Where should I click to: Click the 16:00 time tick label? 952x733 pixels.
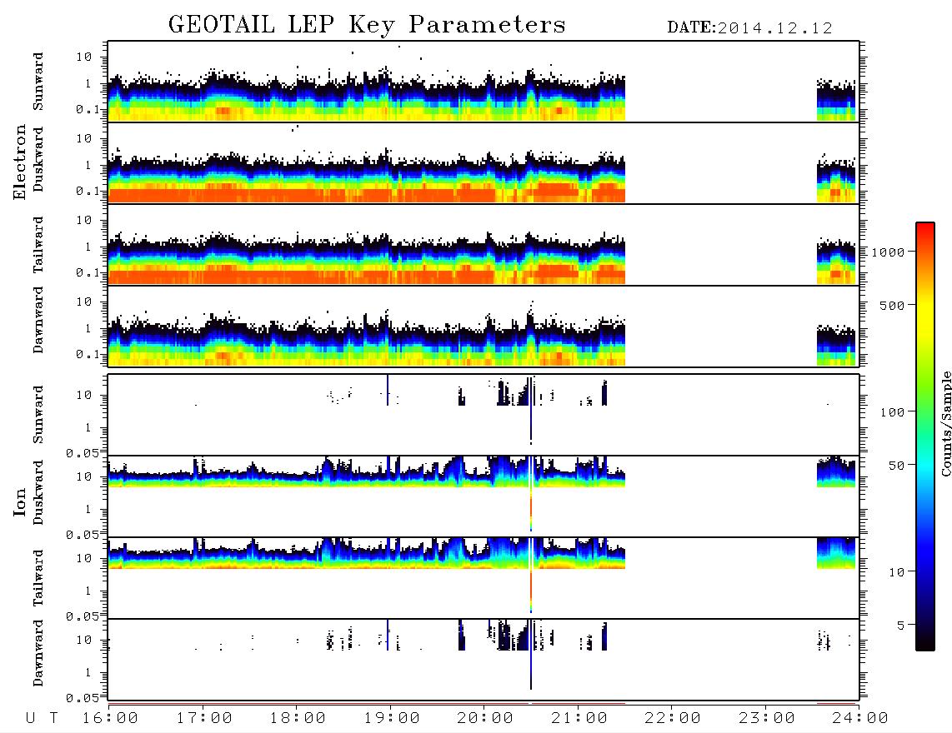110,719
